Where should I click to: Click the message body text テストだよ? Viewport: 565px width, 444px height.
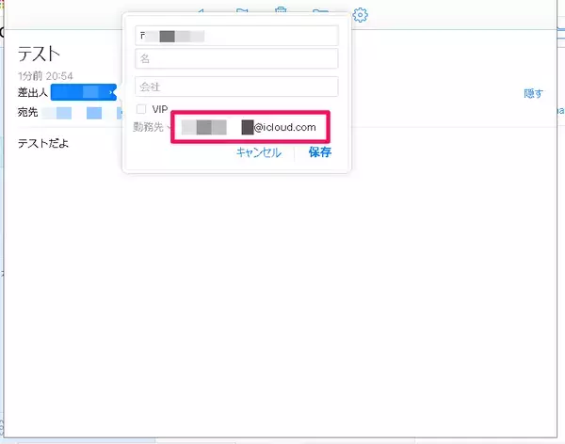pyautogui.click(x=43, y=144)
